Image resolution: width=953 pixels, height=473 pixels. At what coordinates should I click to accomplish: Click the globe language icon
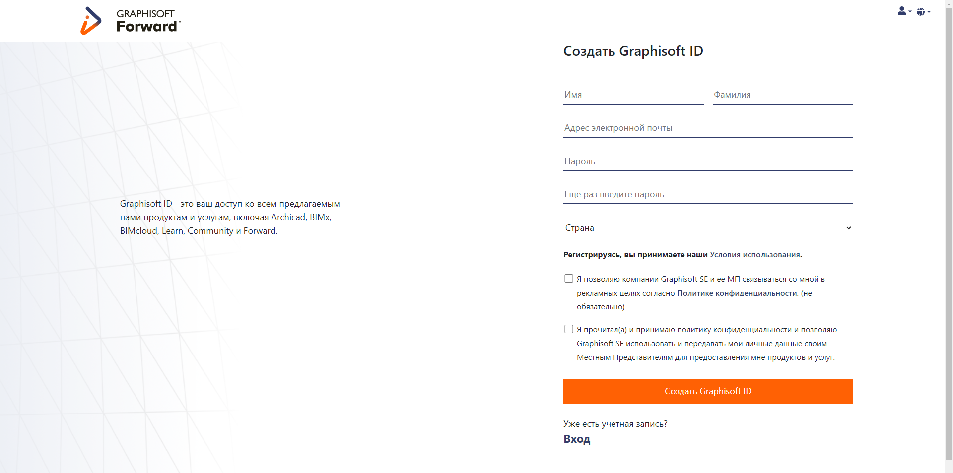point(922,11)
